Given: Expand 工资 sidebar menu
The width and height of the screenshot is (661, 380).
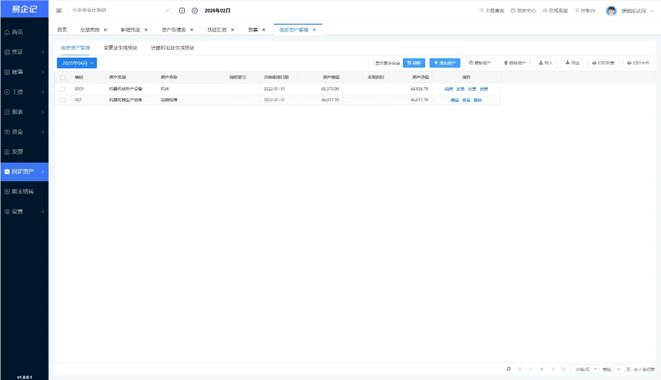Looking at the screenshot, I should [24, 92].
